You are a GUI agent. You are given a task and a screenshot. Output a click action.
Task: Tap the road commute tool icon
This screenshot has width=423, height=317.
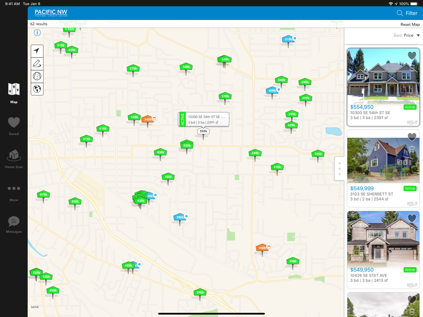[37, 76]
